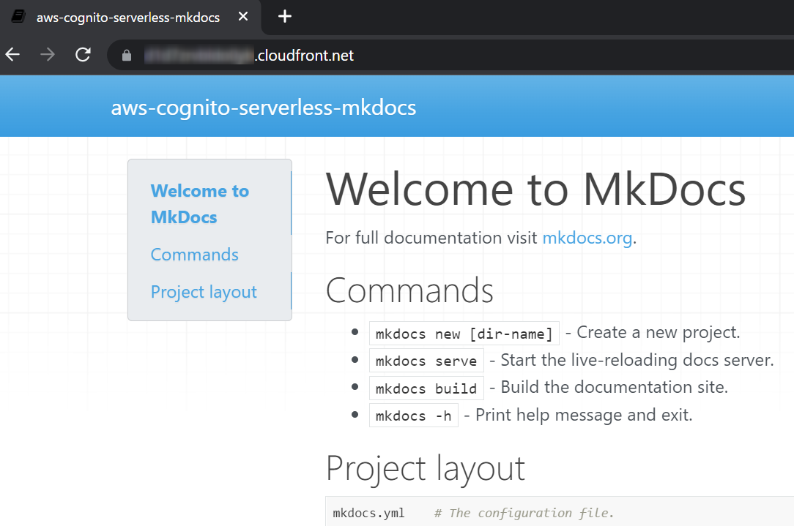Click 'Create a new project.' text
The width and height of the screenshot is (794, 526).
pos(658,332)
